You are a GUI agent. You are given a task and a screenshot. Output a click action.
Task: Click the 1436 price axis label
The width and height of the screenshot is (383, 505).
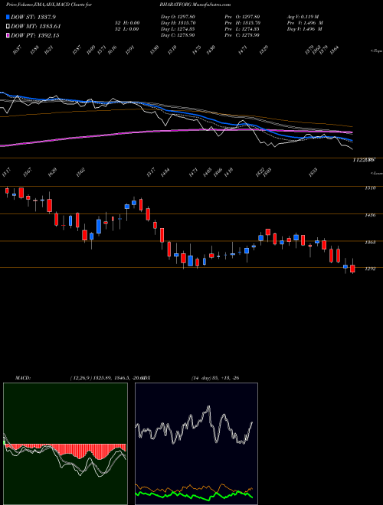[x=370, y=215]
